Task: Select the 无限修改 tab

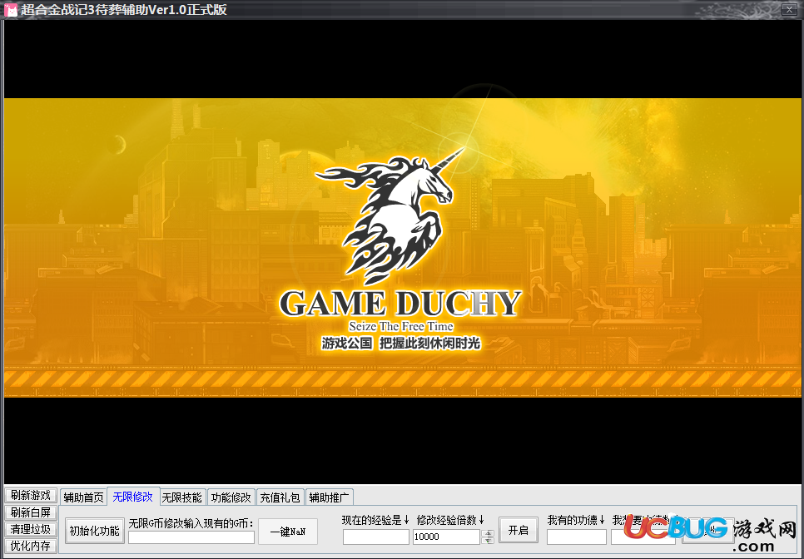Action: pos(133,497)
